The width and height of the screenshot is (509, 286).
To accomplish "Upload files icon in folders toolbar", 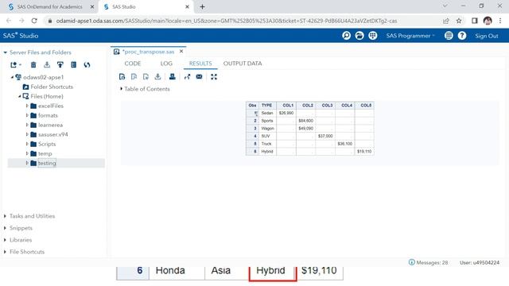I will (x=60, y=65).
